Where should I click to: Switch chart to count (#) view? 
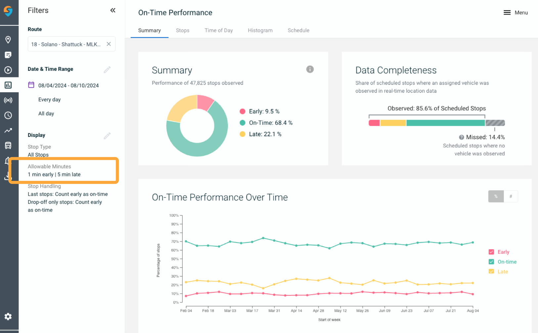click(511, 196)
